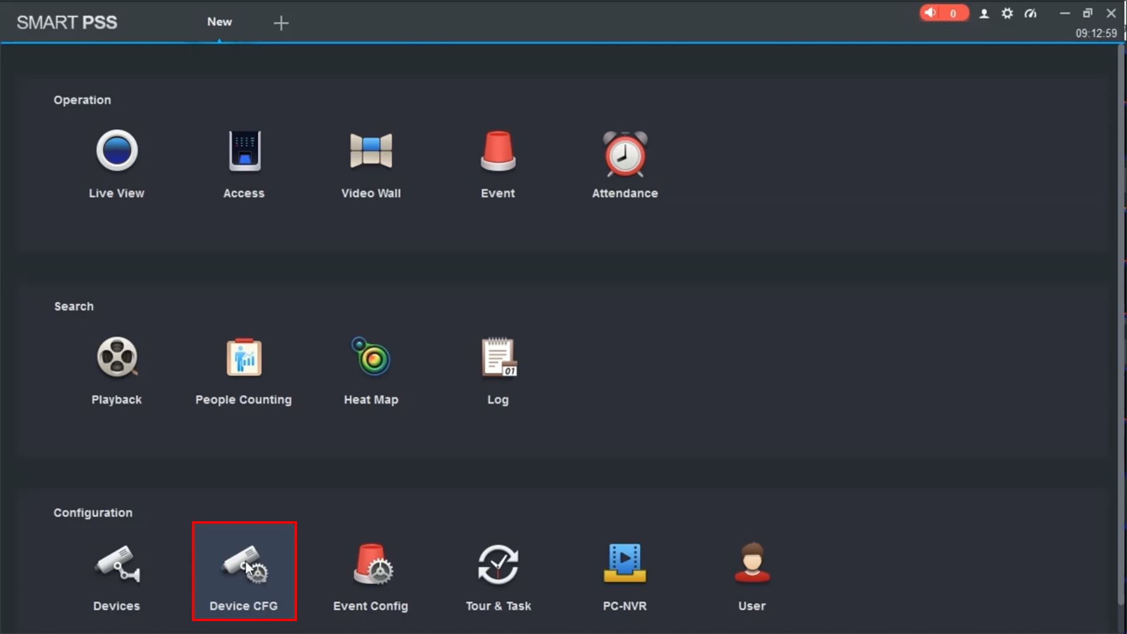Open the Video Wall icon
The height and width of the screenshot is (634, 1127).
371,151
